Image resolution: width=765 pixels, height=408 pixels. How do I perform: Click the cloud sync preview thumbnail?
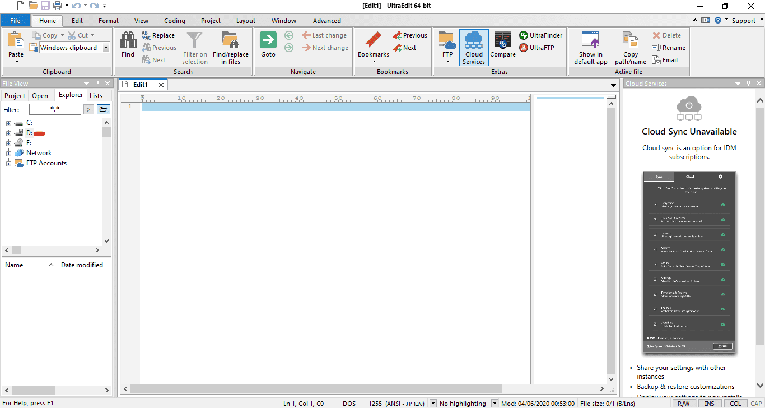[x=689, y=263]
